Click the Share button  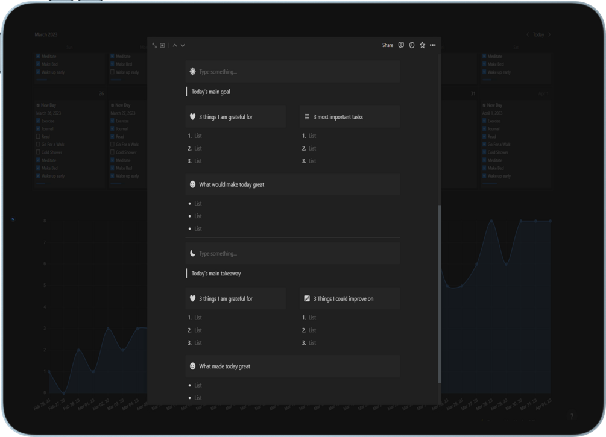388,45
